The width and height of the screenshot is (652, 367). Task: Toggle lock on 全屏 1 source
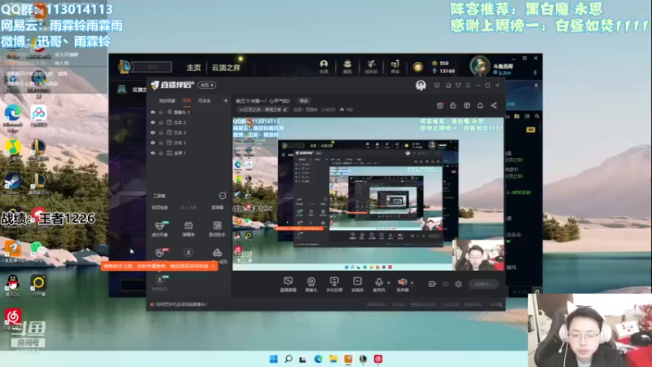(x=161, y=153)
